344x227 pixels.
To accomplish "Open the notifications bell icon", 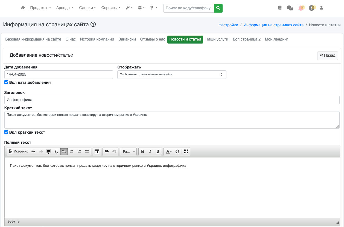I will tap(301, 8).
